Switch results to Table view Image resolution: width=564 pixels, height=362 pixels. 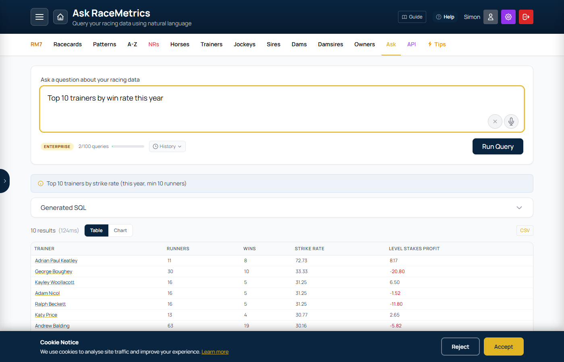click(x=96, y=230)
